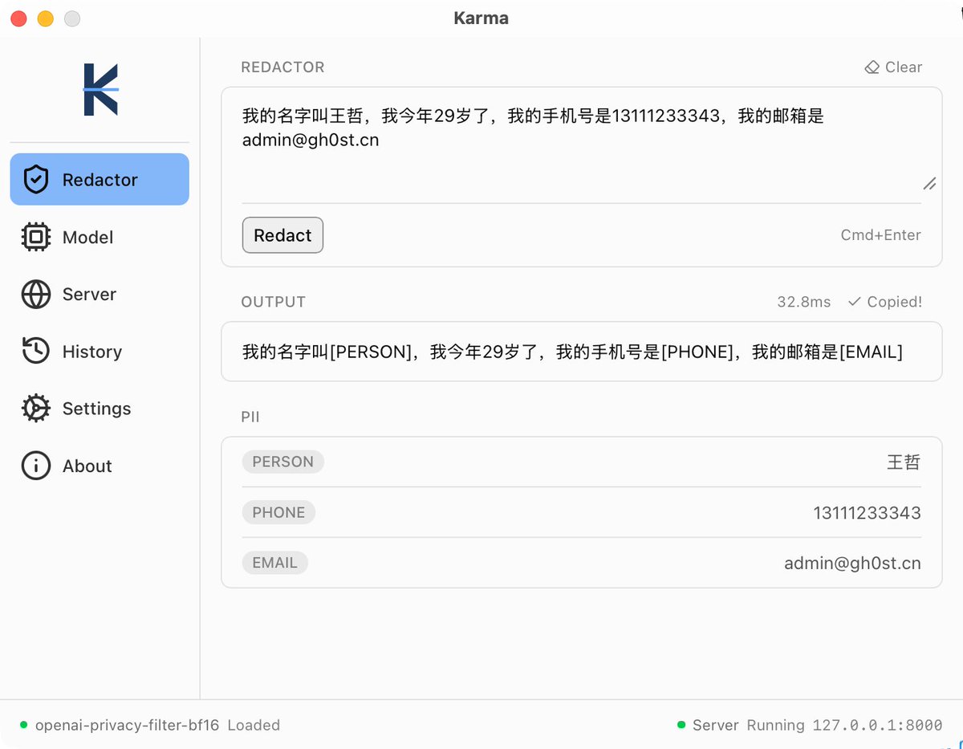Click the PII section heading

point(250,417)
